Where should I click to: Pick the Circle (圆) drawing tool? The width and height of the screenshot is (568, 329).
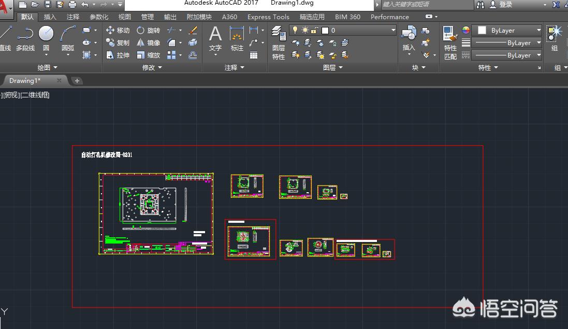pyautogui.click(x=46, y=39)
